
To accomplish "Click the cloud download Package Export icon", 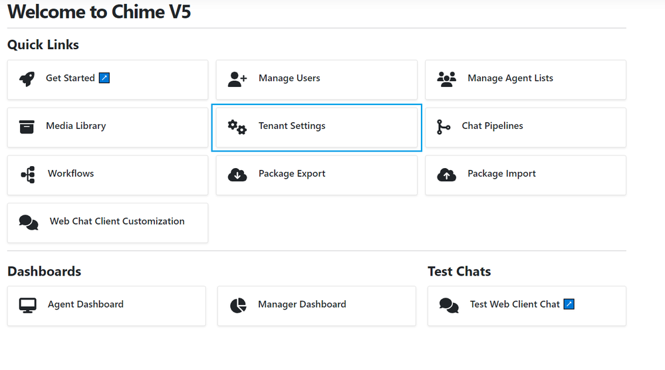I will pyautogui.click(x=237, y=175).
